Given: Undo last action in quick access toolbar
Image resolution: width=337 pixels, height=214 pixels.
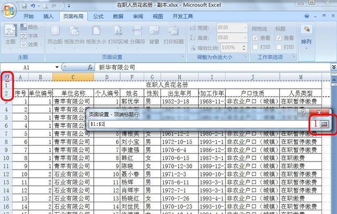Looking at the screenshot, I should pyautogui.click(x=33, y=6).
